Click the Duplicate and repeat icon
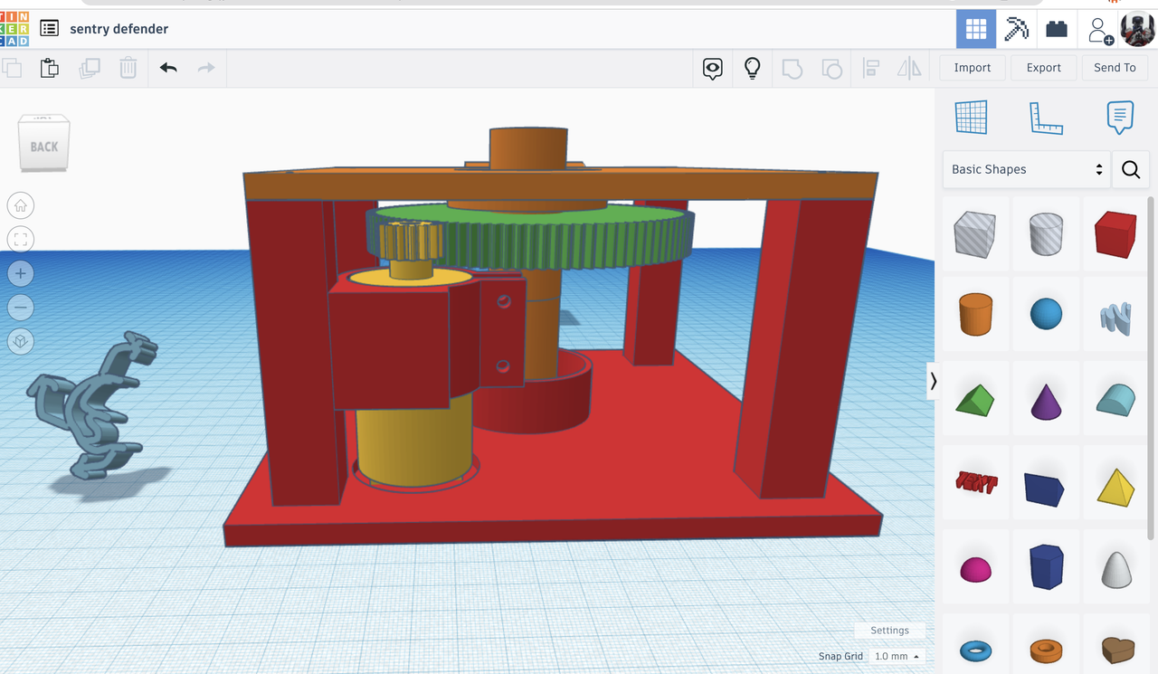 pyautogui.click(x=90, y=68)
